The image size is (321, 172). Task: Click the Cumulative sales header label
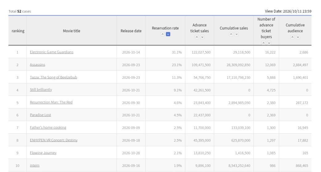point(234,28)
